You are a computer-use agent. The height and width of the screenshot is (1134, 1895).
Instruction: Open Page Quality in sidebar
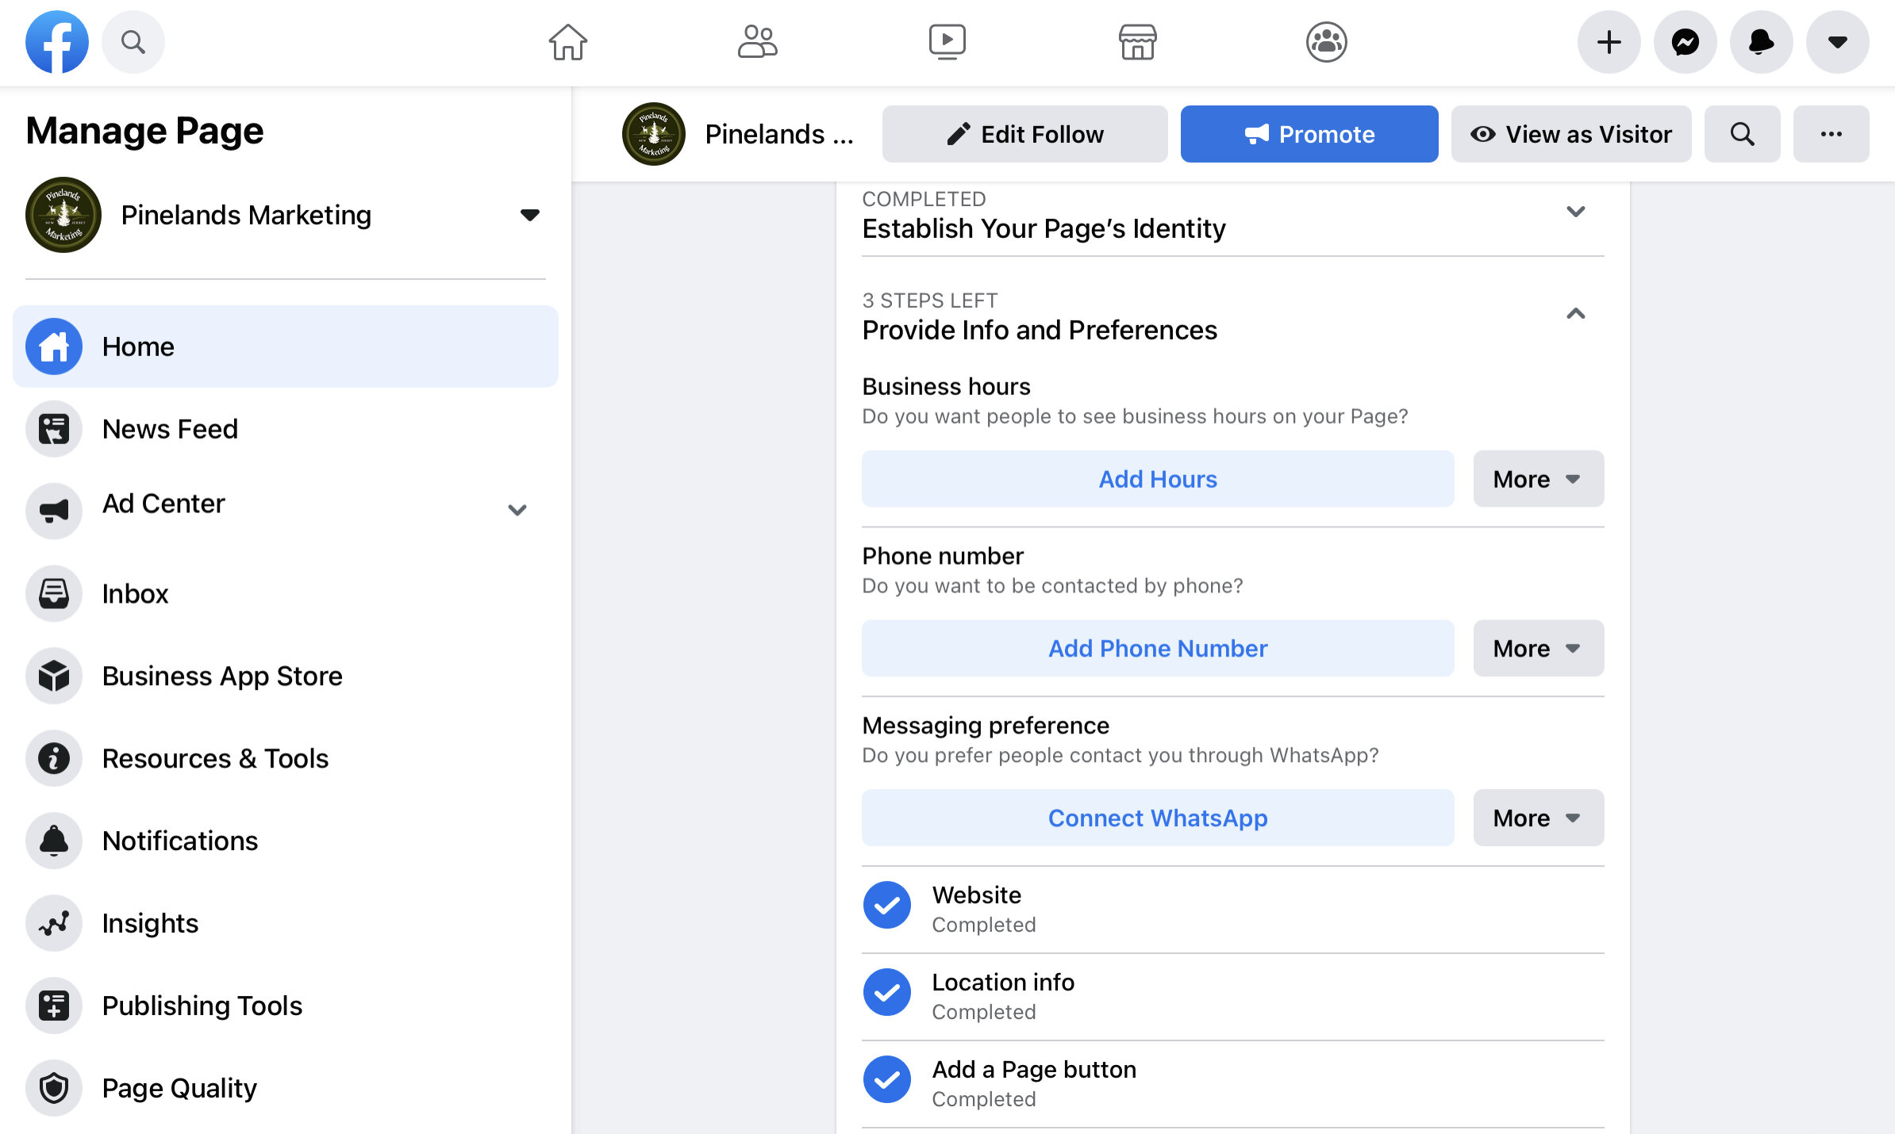click(286, 1088)
